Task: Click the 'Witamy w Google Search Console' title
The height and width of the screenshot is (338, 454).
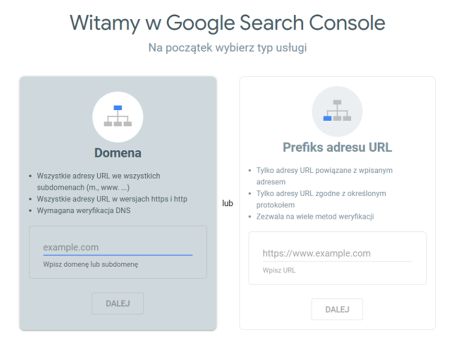Action: click(x=227, y=23)
